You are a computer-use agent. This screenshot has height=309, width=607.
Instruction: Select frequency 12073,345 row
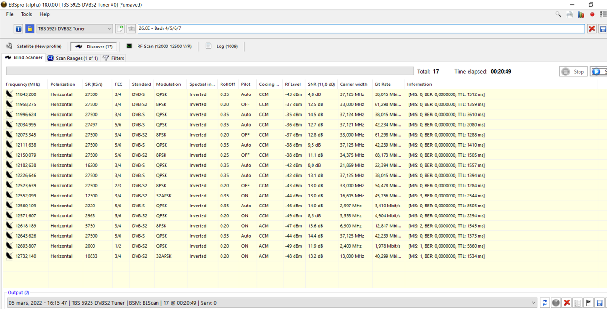[x=26, y=135]
